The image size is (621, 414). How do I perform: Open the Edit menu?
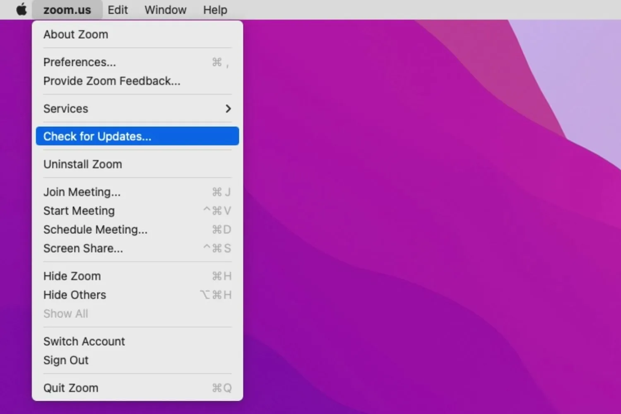[118, 10]
